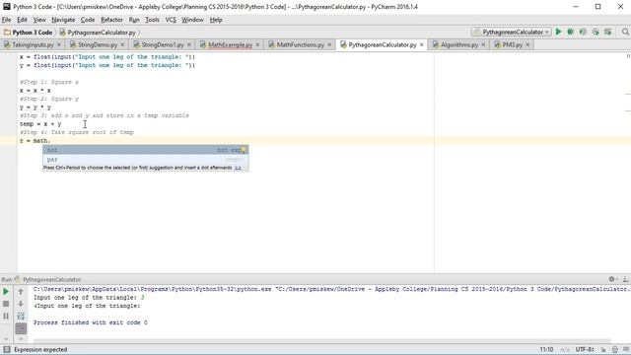This screenshot has height=355, width=631.
Task: Start debugging with the bug icon
Action: [570, 32]
